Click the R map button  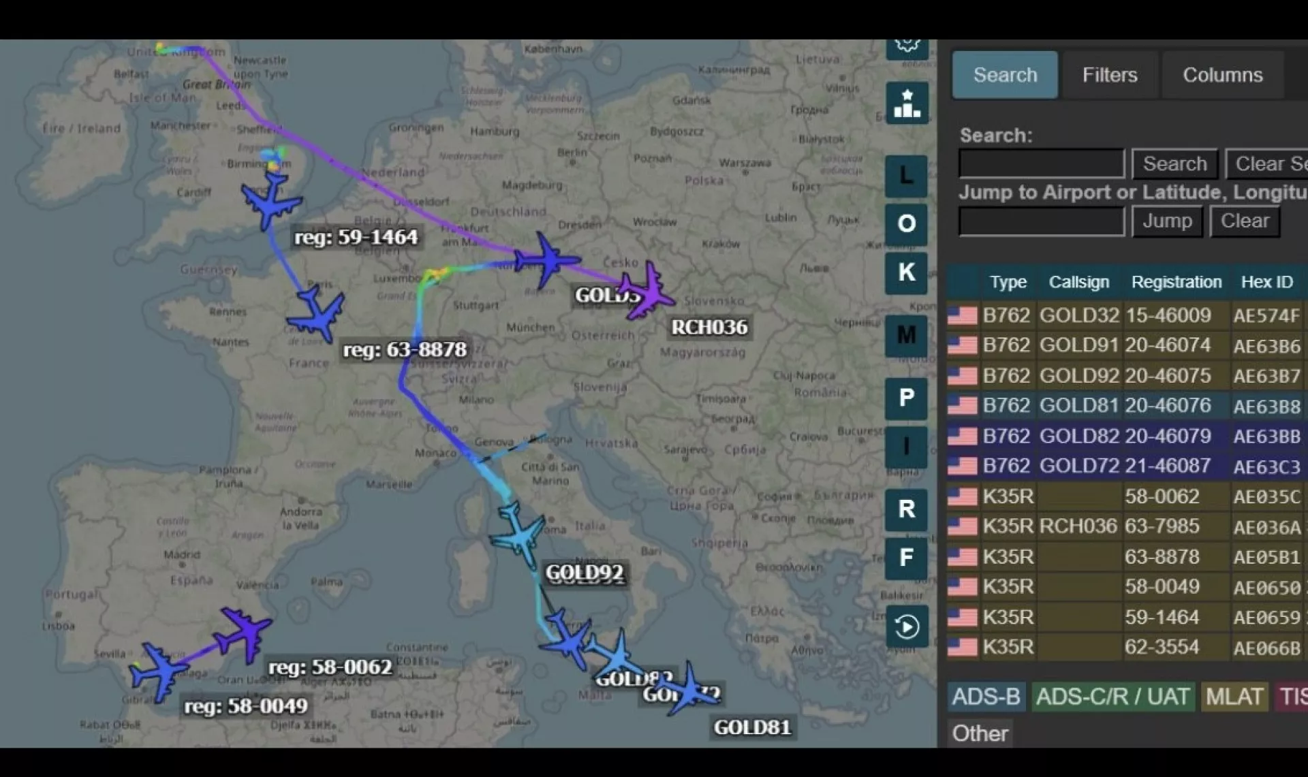(906, 509)
